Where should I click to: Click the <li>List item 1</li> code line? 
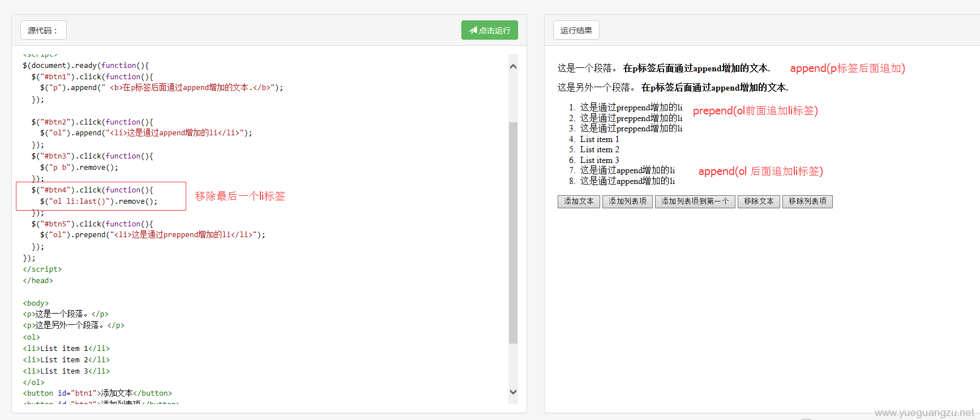click(66, 348)
